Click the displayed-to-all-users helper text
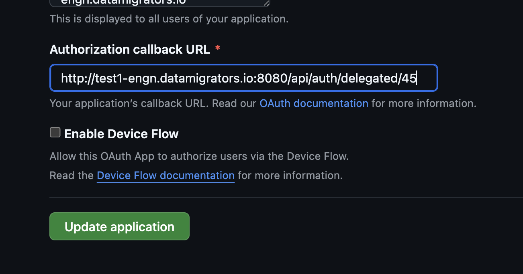The image size is (523, 274). pos(169,18)
